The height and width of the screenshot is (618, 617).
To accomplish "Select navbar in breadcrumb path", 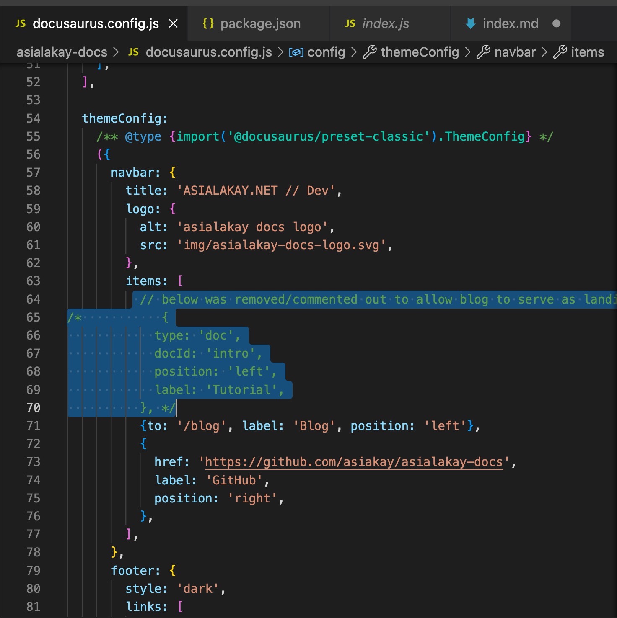I will click(515, 52).
